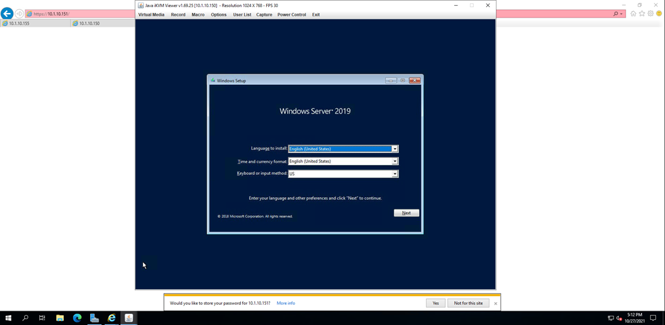Viewport: 665px width, 325px height.
Task: Click the browser Forward arrow button
Action: [x=19, y=14]
